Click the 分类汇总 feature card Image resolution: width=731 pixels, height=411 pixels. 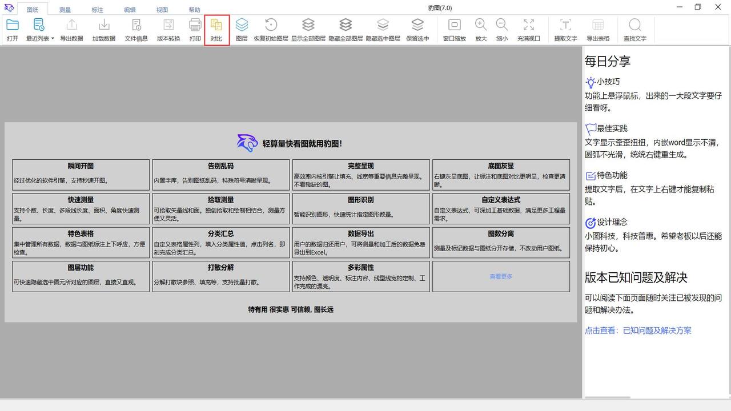220,243
